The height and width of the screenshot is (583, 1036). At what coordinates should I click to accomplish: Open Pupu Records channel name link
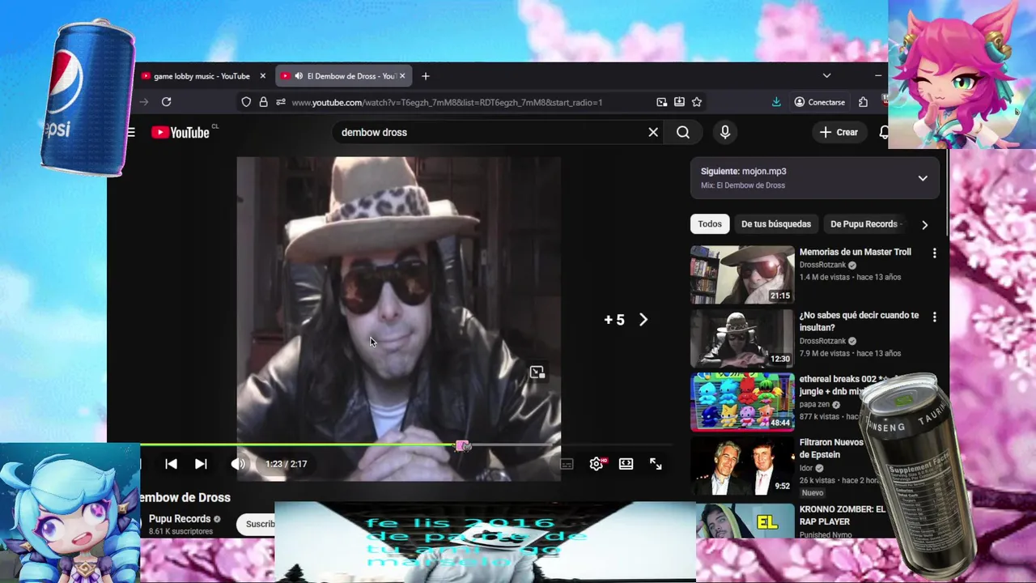(180, 519)
